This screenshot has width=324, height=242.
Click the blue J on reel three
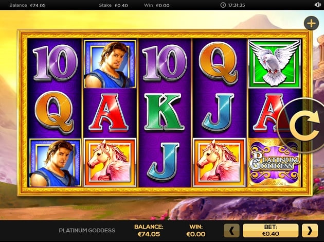pos(163,162)
